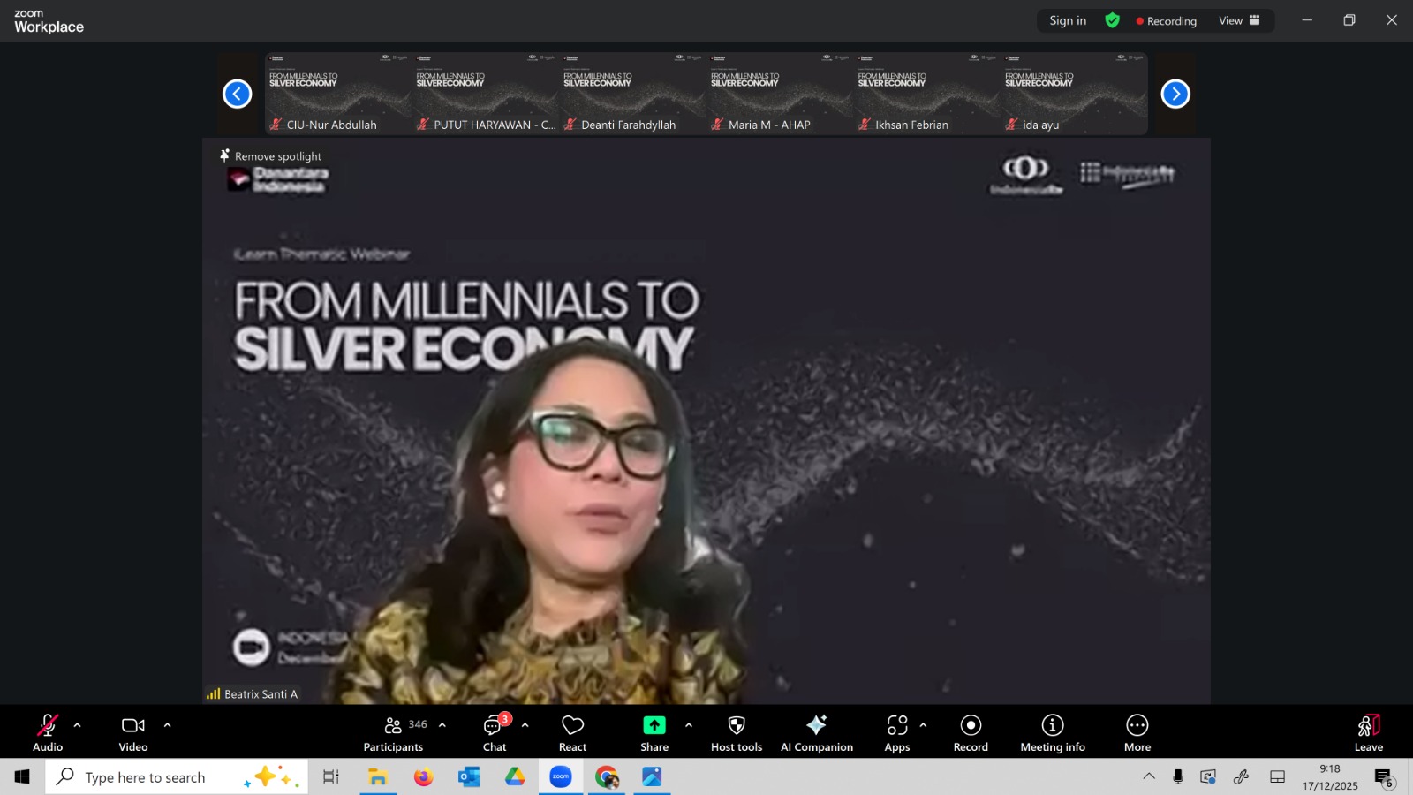Screen dimensions: 1413x795
Task: Unmute microphone with the Audio button
Action: point(48,733)
